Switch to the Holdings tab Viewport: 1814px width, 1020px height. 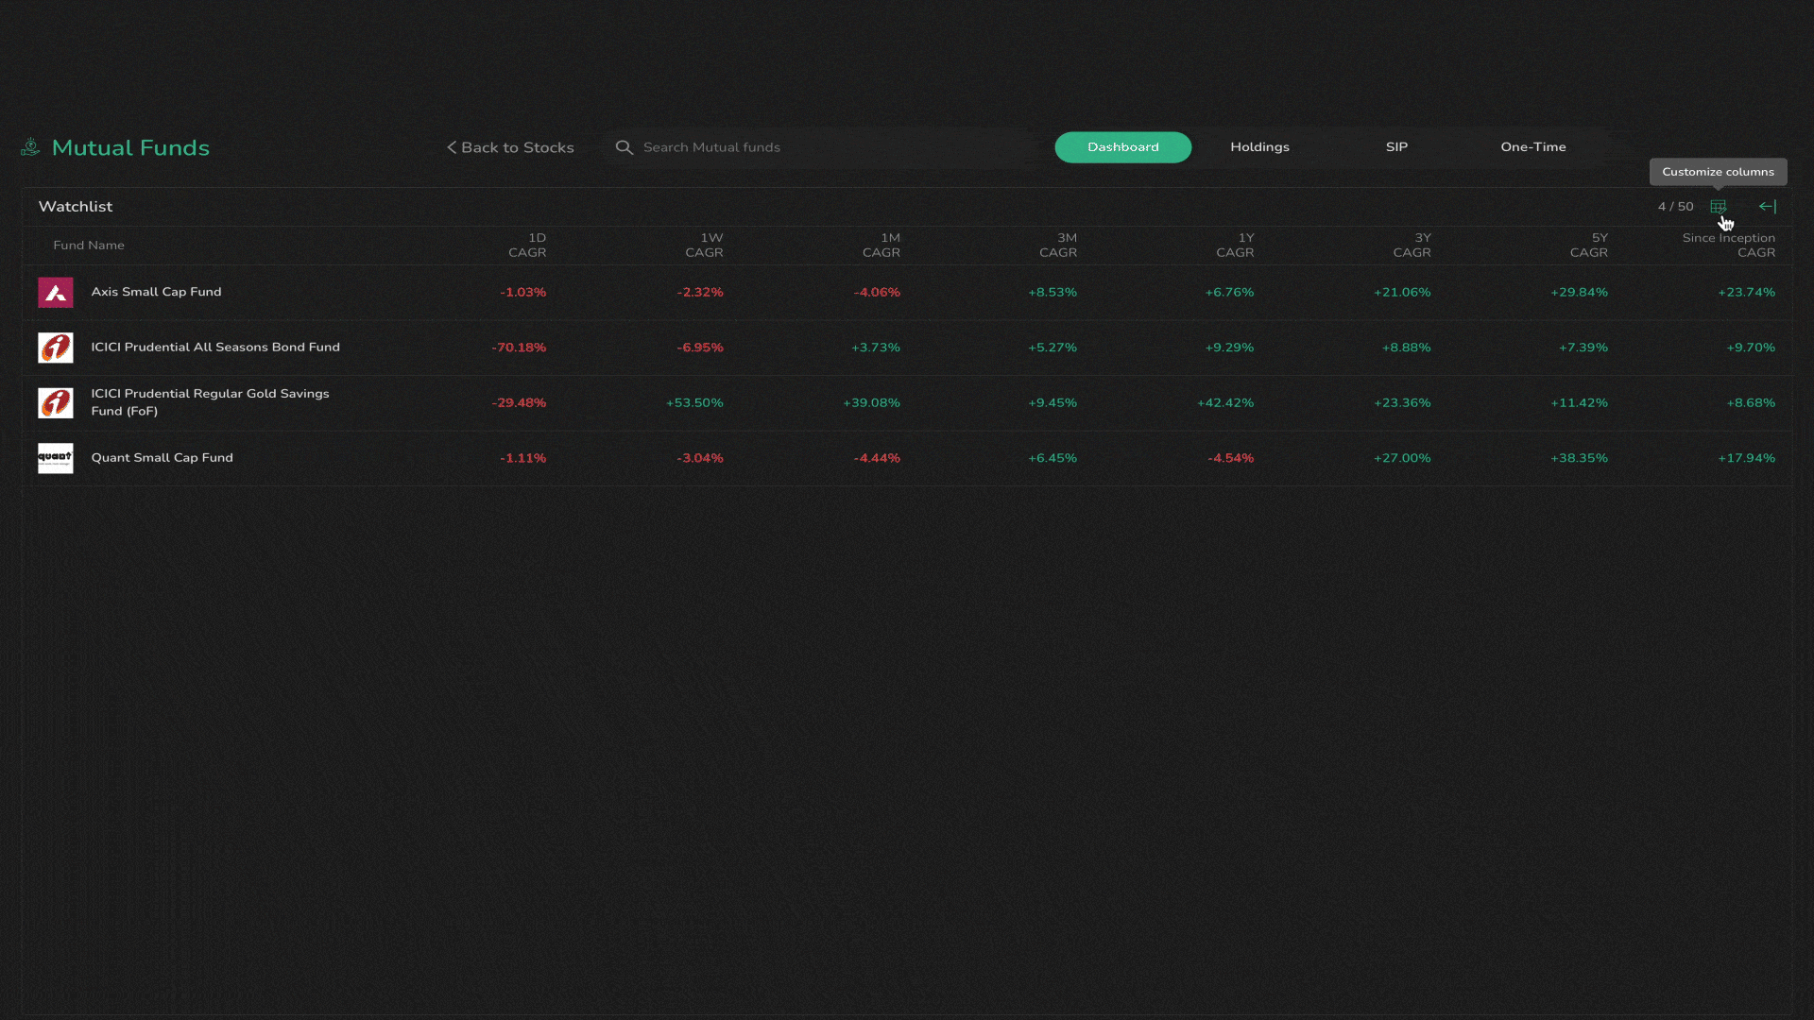[1259, 147]
